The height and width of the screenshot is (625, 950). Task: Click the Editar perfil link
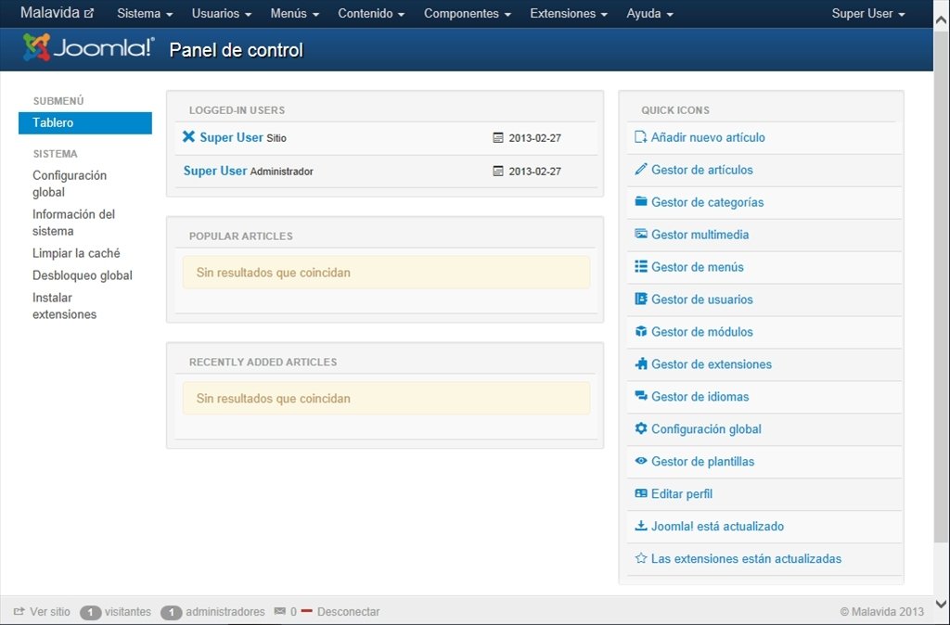[682, 493]
